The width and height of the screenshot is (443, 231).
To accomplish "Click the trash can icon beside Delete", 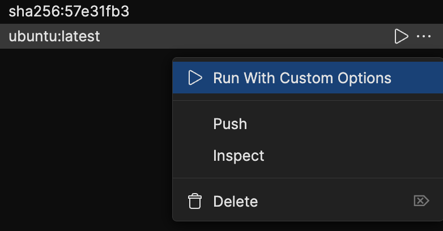I will (x=195, y=201).
